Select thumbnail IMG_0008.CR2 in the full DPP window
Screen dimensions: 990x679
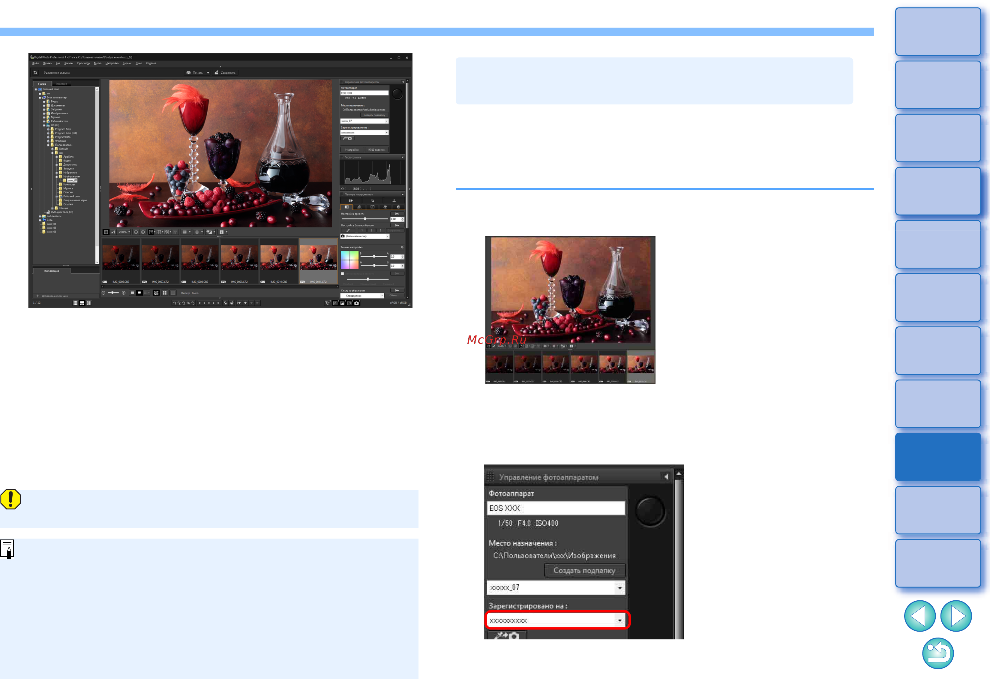coord(200,261)
